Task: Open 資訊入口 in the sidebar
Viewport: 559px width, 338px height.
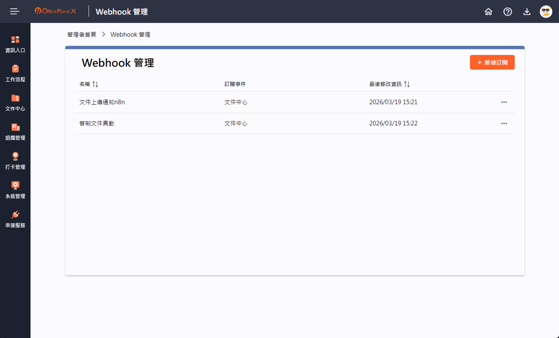Action: [15, 44]
